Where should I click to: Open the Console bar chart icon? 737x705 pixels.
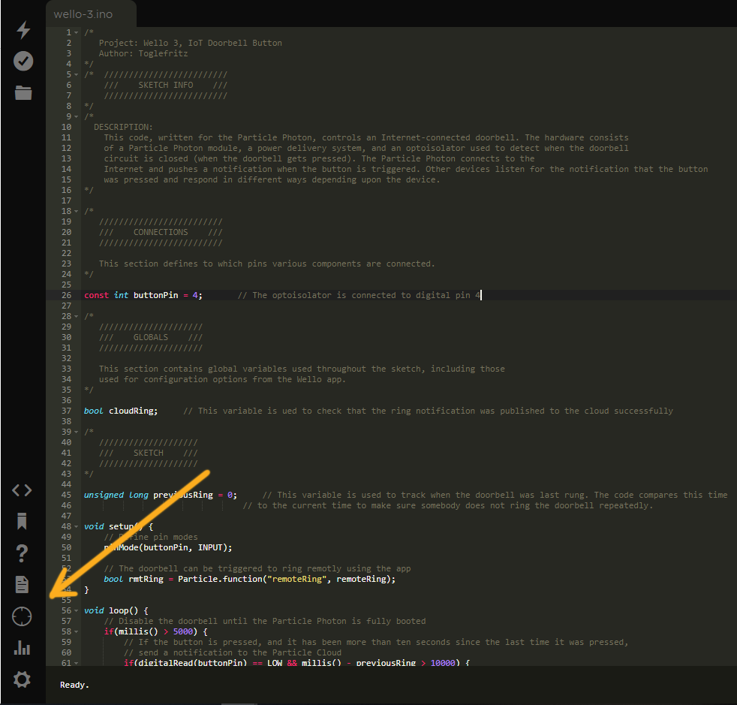coord(22,648)
